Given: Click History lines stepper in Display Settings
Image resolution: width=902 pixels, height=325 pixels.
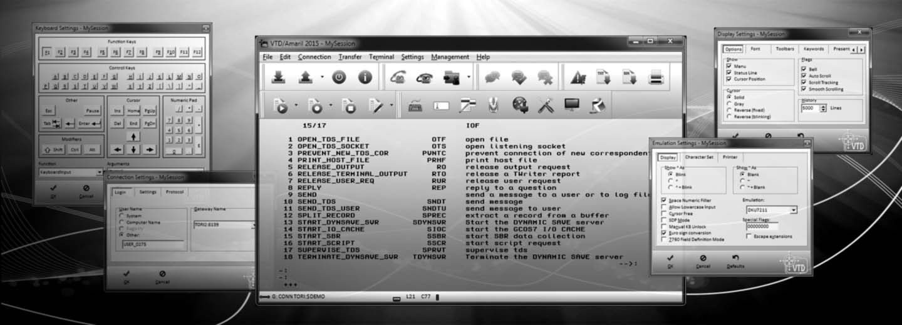Looking at the screenshot, I should tap(823, 108).
